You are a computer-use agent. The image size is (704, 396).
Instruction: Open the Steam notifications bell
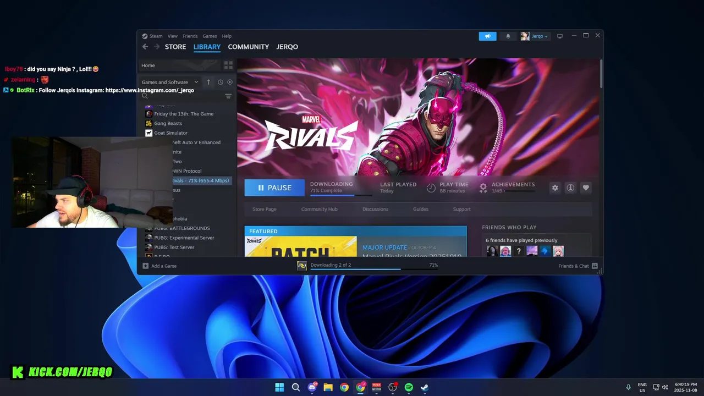[x=508, y=36]
